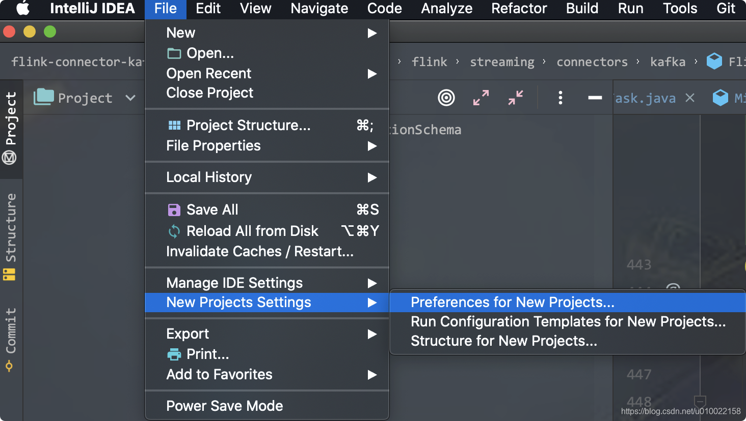
Task: Select New Projects Settings menu item
Action: [x=267, y=303]
